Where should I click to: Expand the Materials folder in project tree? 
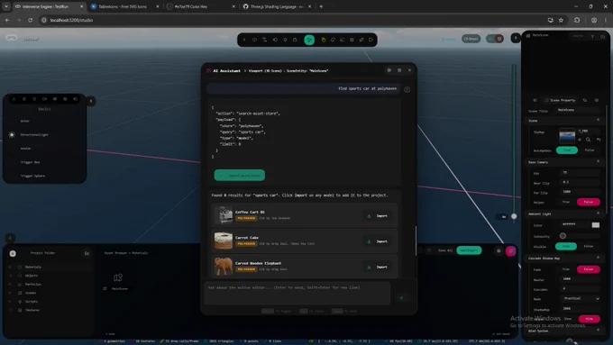(10, 268)
